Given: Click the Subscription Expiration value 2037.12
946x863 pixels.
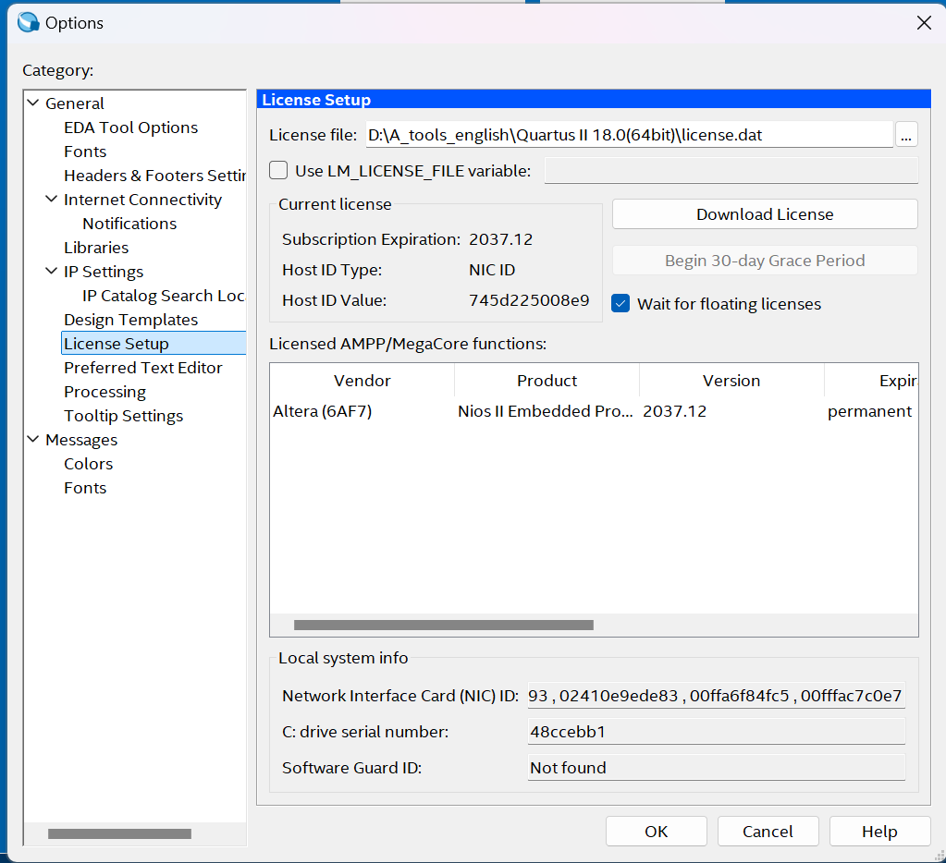Looking at the screenshot, I should (501, 239).
